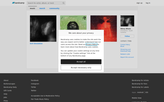Open the Jobs footer link
Viewport: 164px width, 102px height.
tap(5, 97)
